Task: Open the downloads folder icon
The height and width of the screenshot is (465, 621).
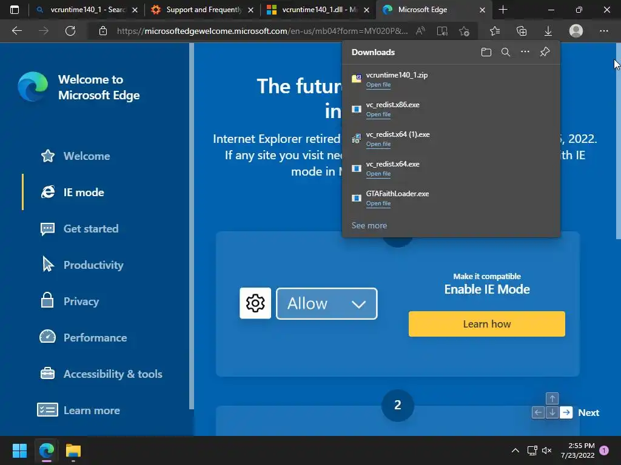Action: click(x=486, y=52)
